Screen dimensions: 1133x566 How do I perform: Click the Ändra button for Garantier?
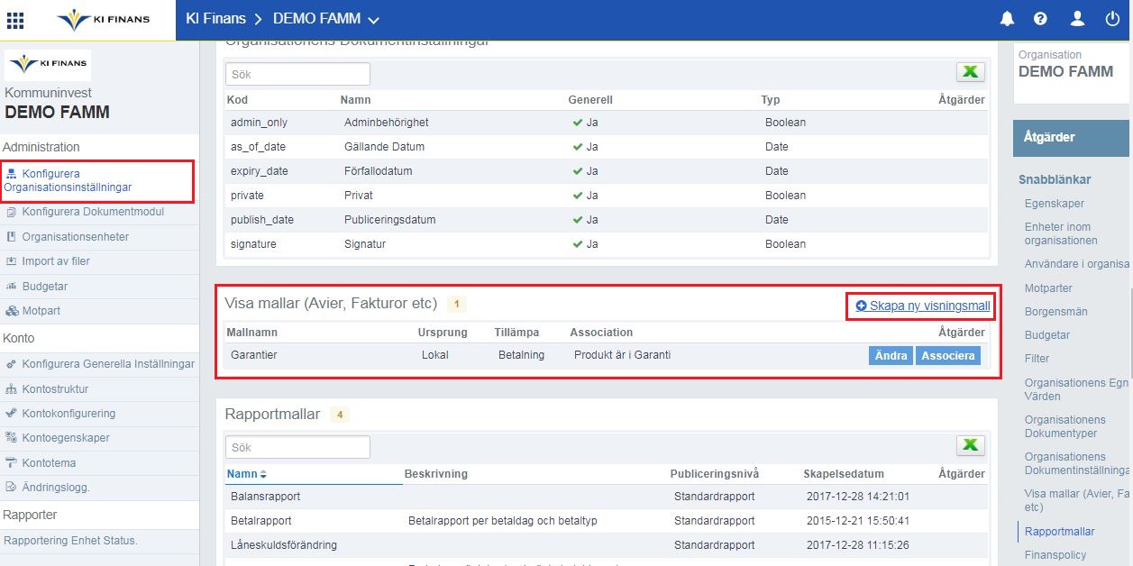[x=891, y=355]
